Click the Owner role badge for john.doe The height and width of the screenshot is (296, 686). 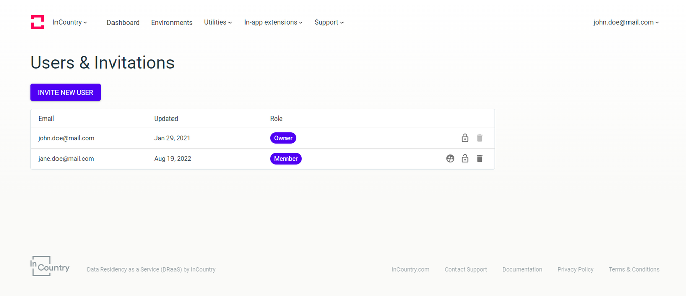pyautogui.click(x=283, y=138)
